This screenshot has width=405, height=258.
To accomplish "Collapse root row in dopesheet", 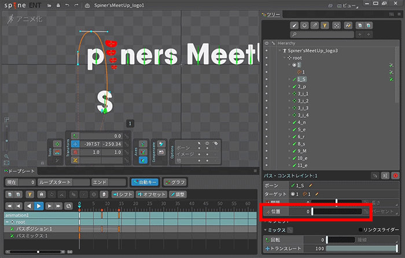I will [7, 222].
